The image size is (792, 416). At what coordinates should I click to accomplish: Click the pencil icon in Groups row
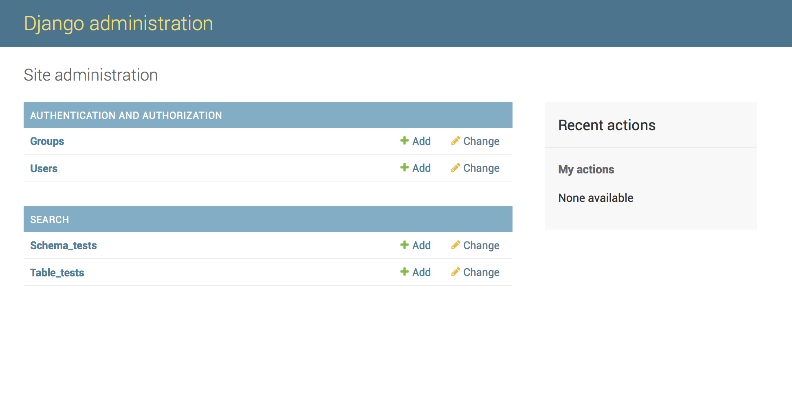point(455,140)
